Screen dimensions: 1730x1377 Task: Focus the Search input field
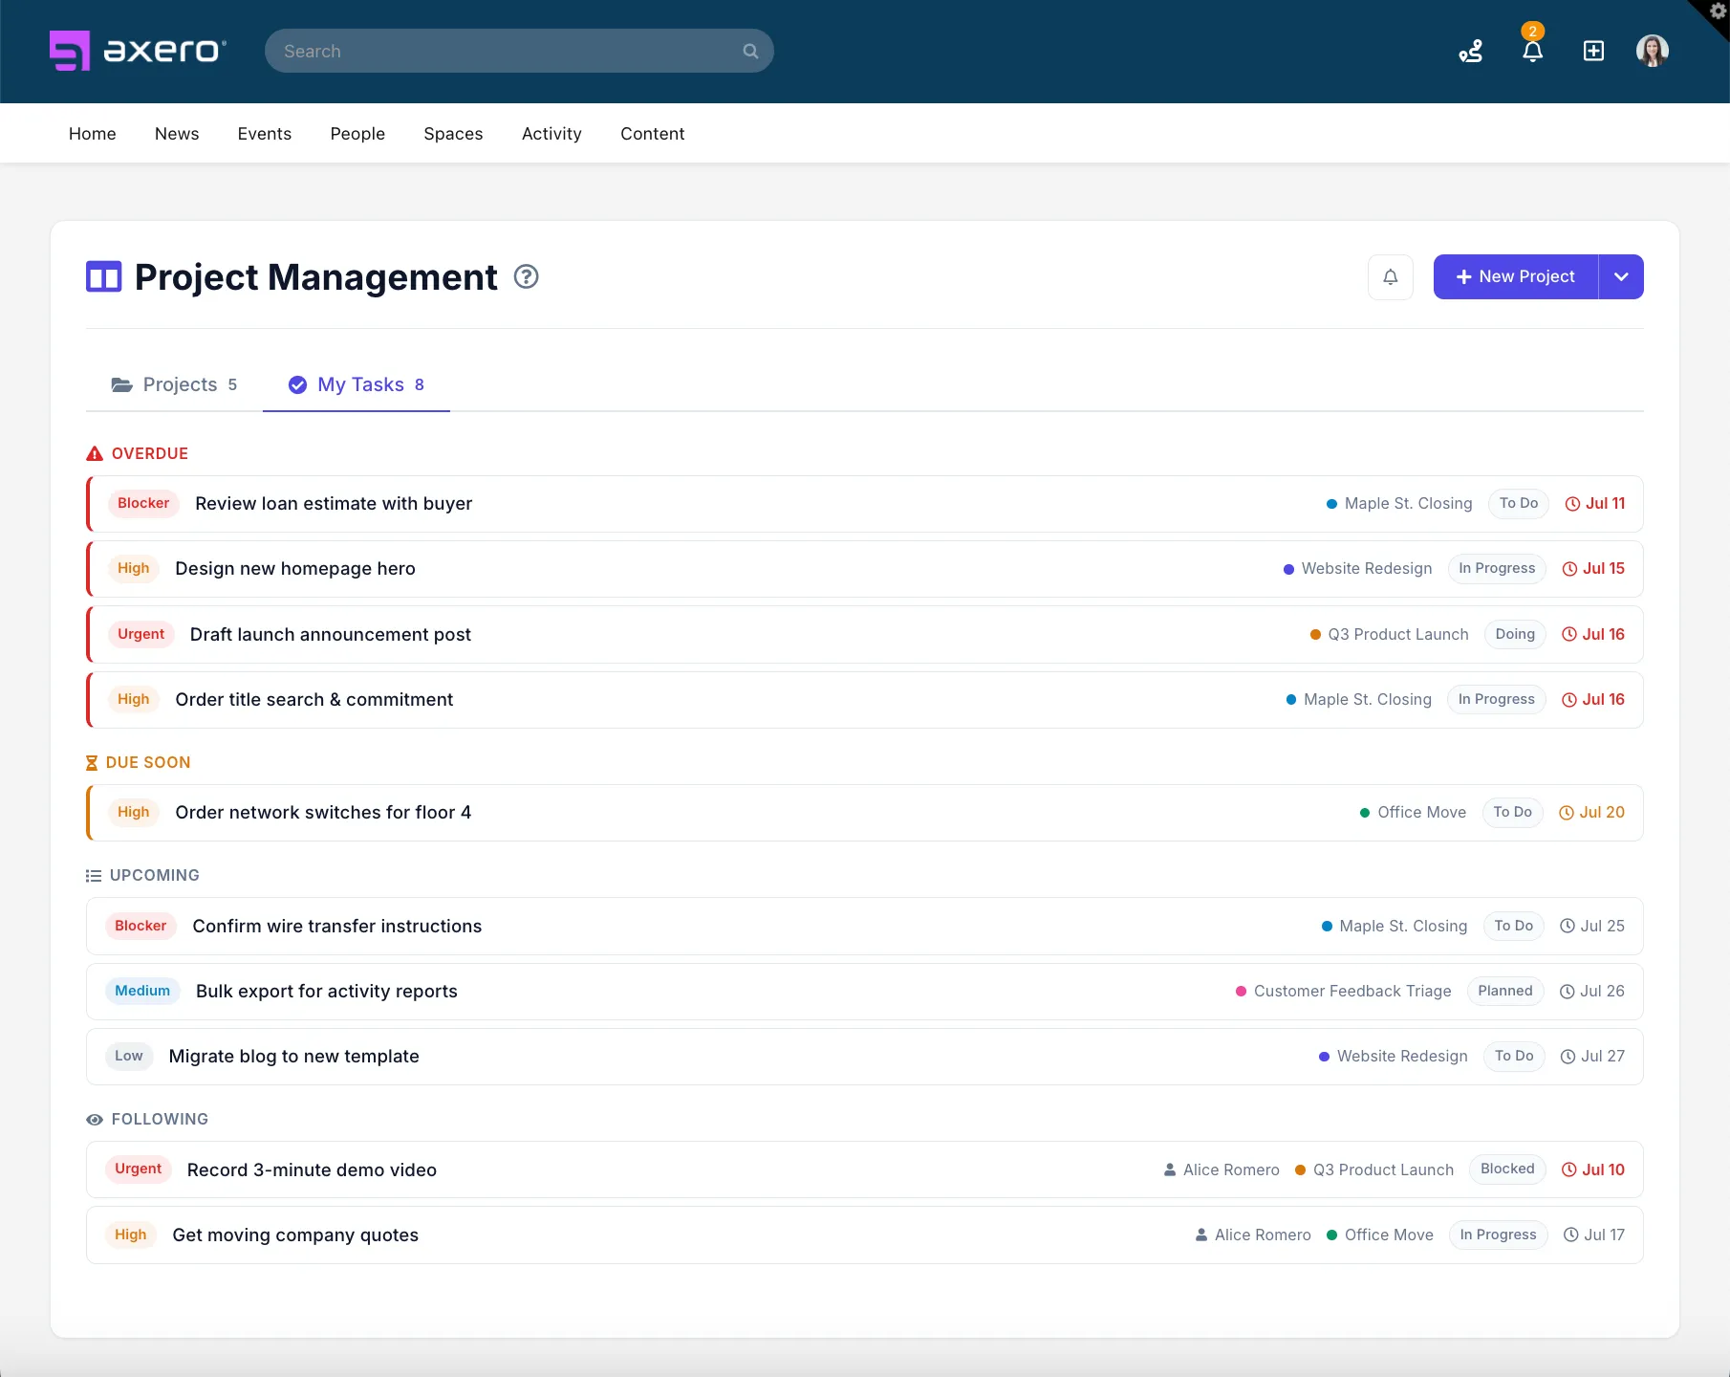pos(519,52)
